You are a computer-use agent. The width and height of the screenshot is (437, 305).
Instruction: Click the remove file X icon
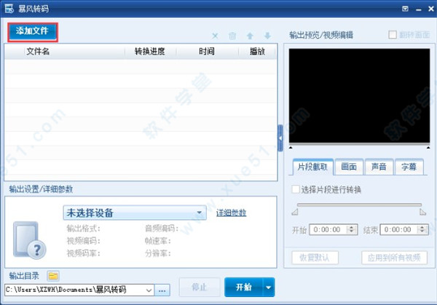pos(215,36)
